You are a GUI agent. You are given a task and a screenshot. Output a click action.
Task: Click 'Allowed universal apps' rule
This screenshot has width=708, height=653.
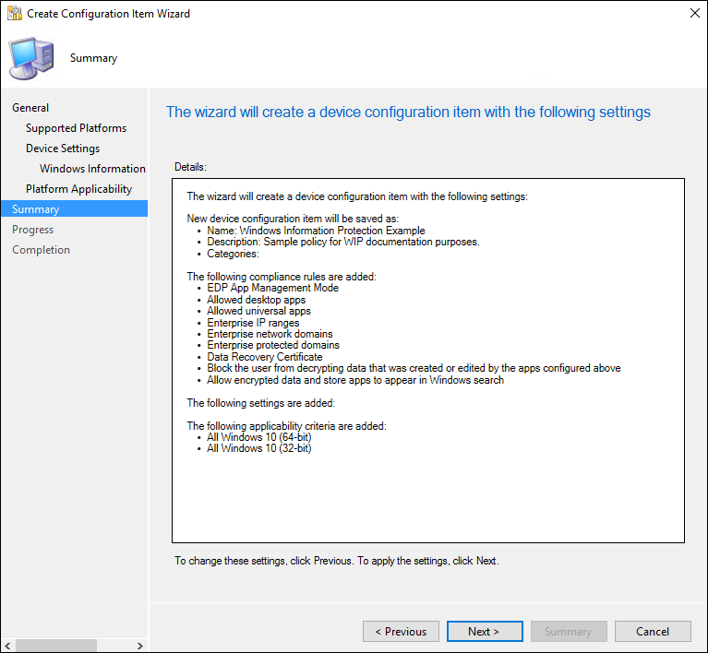click(258, 311)
